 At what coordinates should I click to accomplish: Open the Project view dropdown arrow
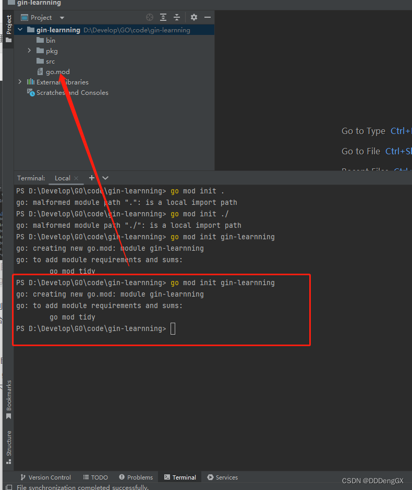[62, 18]
